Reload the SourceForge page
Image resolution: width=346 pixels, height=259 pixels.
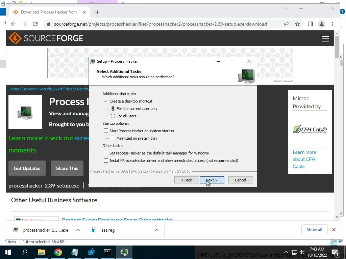pyautogui.click(x=35, y=24)
